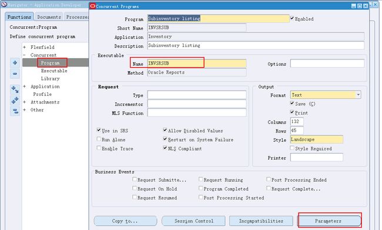The height and width of the screenshot is (230, 382).
Task: Switch to the Documents tab
Action: pos(49,17)
